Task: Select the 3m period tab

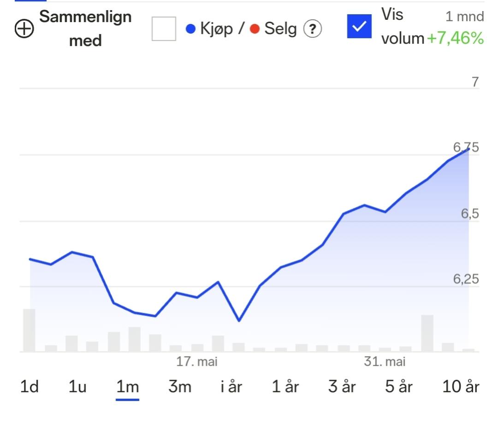Action: click(180, 387)
